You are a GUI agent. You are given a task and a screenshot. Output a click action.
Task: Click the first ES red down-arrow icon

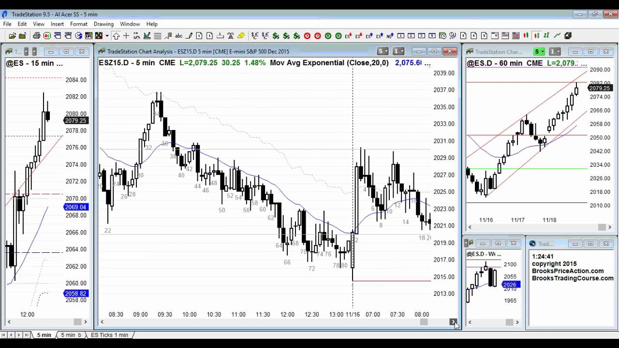tap(348, 36)
